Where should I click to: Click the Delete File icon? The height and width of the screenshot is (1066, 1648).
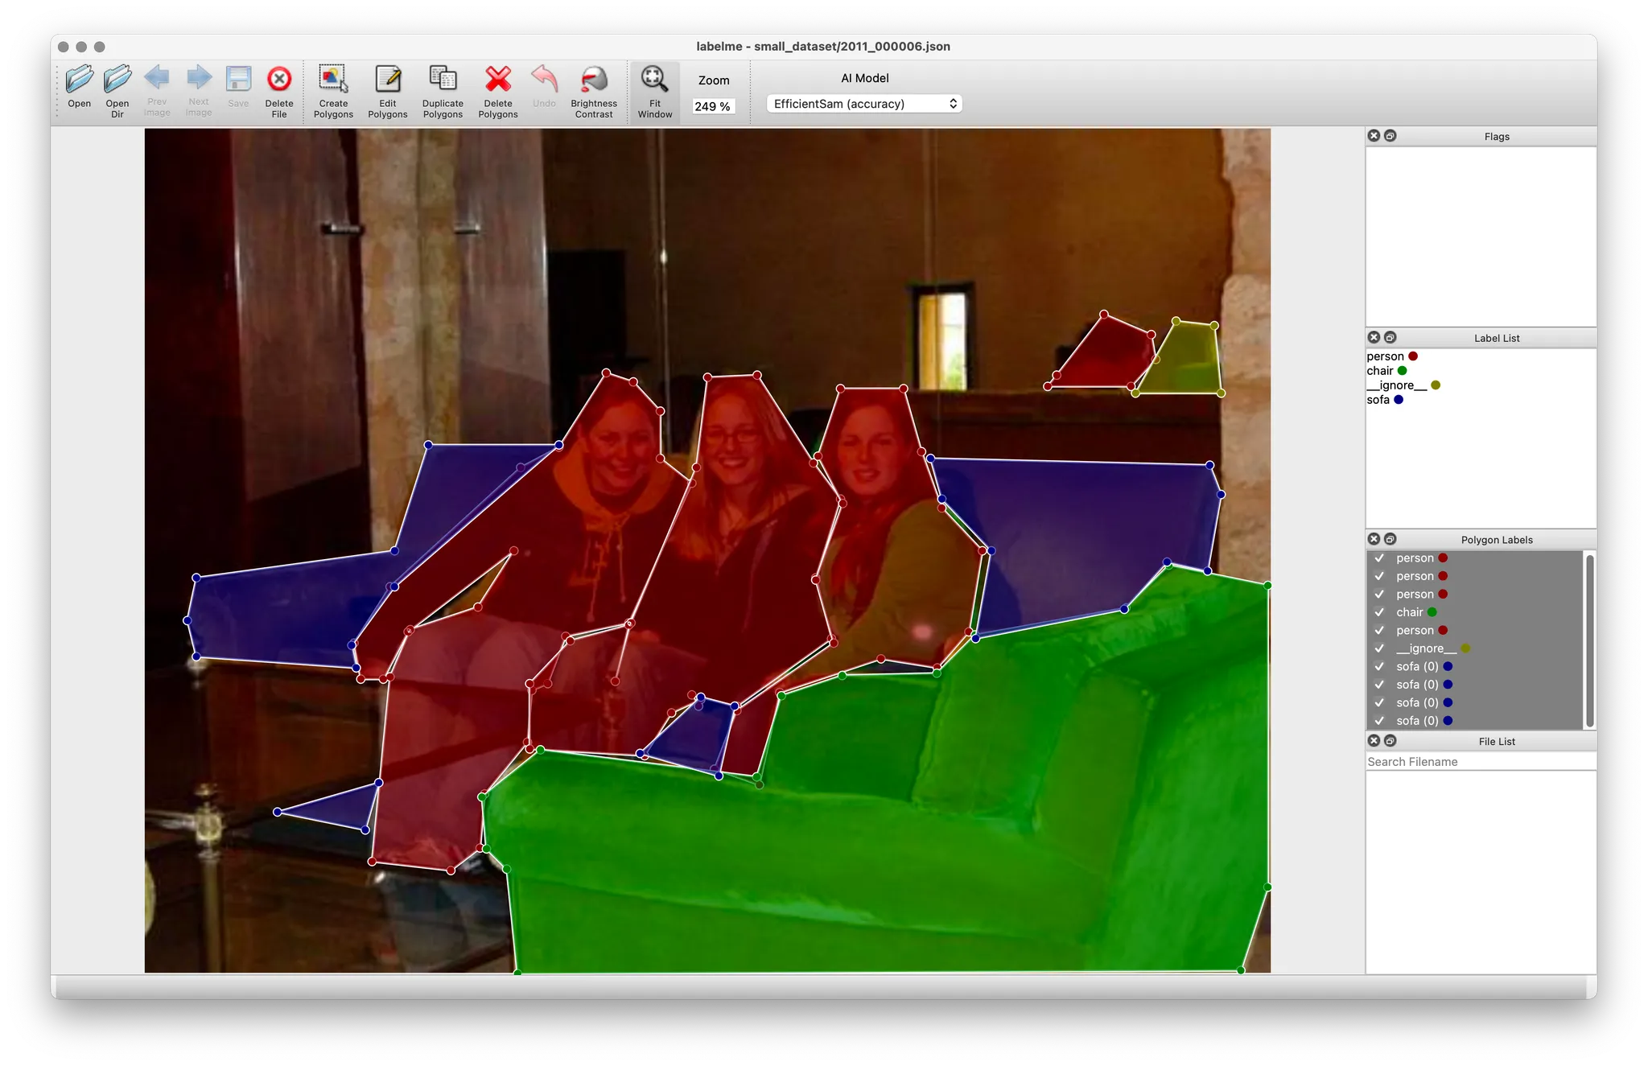pyautogui.click(x=279, y=80)
